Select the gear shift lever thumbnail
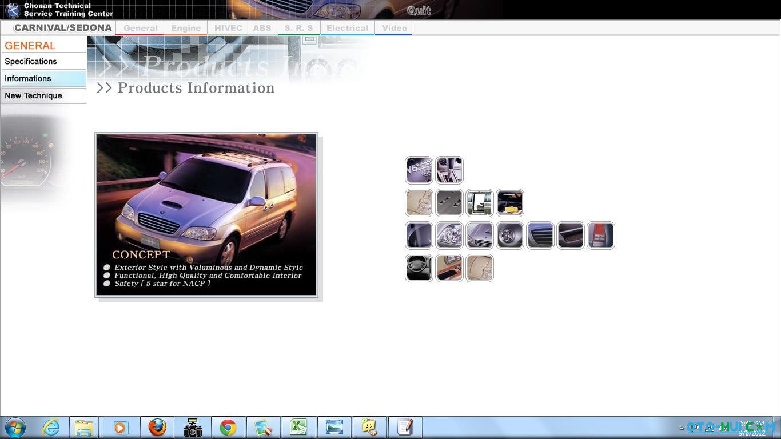The image size is (781, 439). [449, 170]
